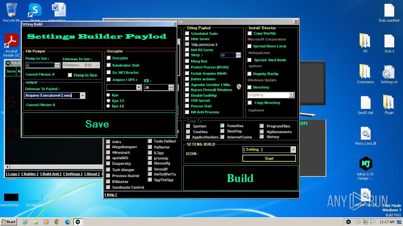Screen dimensions: 403x226
Task: Toggle the Pump to Size checkbox
Action: point(70,75)
